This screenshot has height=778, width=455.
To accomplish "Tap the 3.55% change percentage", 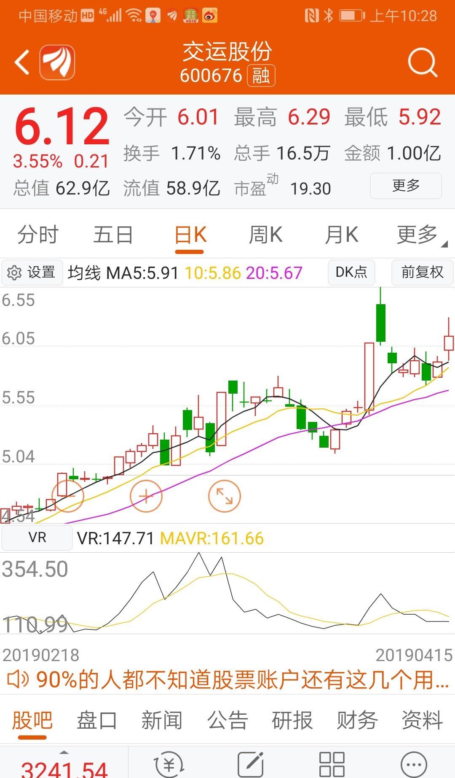I will click(37, 161).
